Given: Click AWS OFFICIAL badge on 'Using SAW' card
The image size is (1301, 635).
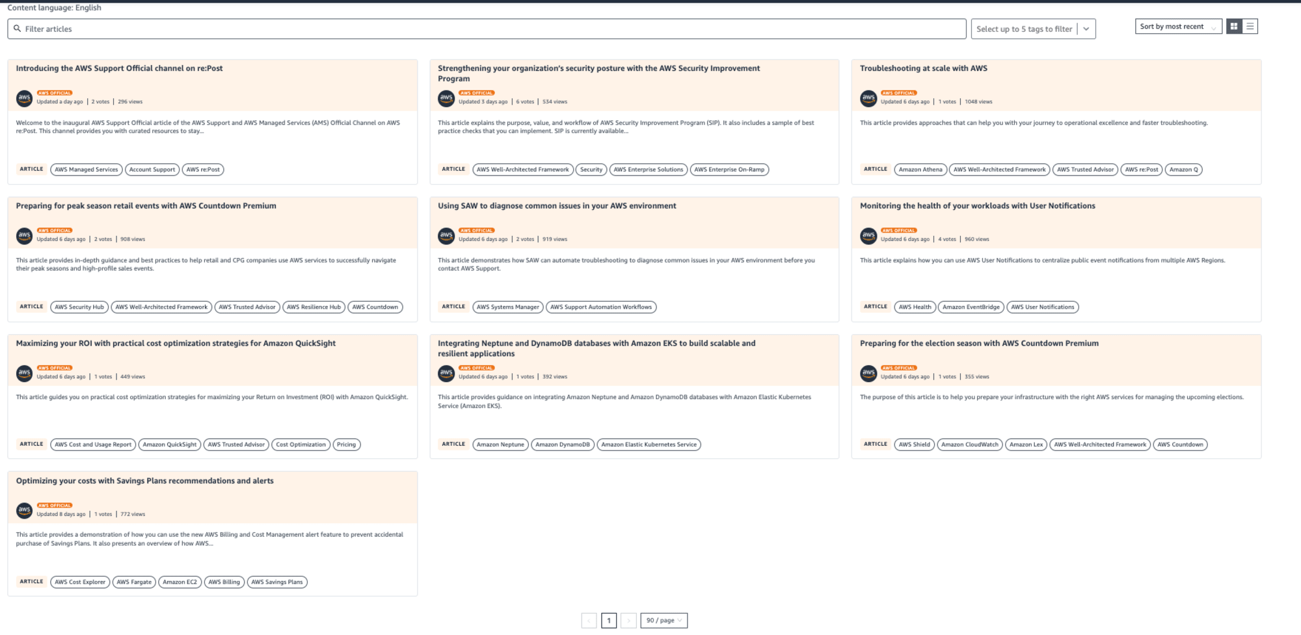Looking at the screenshot, I should [477, 231].
